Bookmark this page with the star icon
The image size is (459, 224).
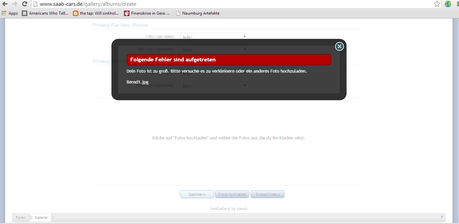(x=437, y=4)
